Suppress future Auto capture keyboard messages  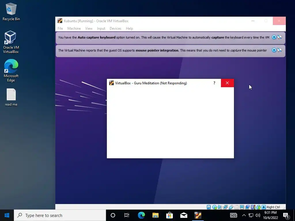(280, 37)
